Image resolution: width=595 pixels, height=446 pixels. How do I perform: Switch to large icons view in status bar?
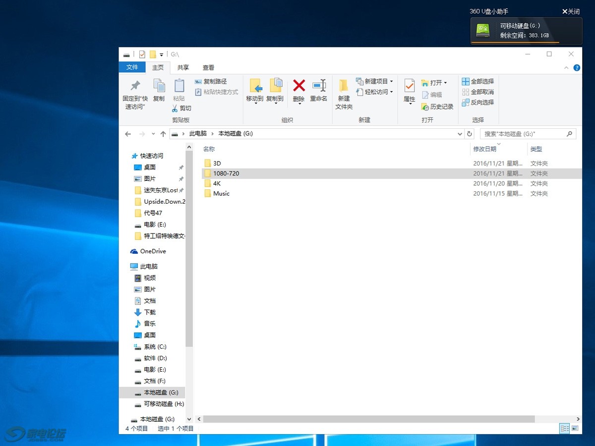(x=575, y=428)
